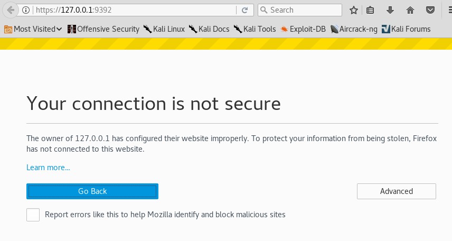The width and height of the screenshot is (452, 241).
Task: Open the Exploit-DB bookmark
Action: 303,29
